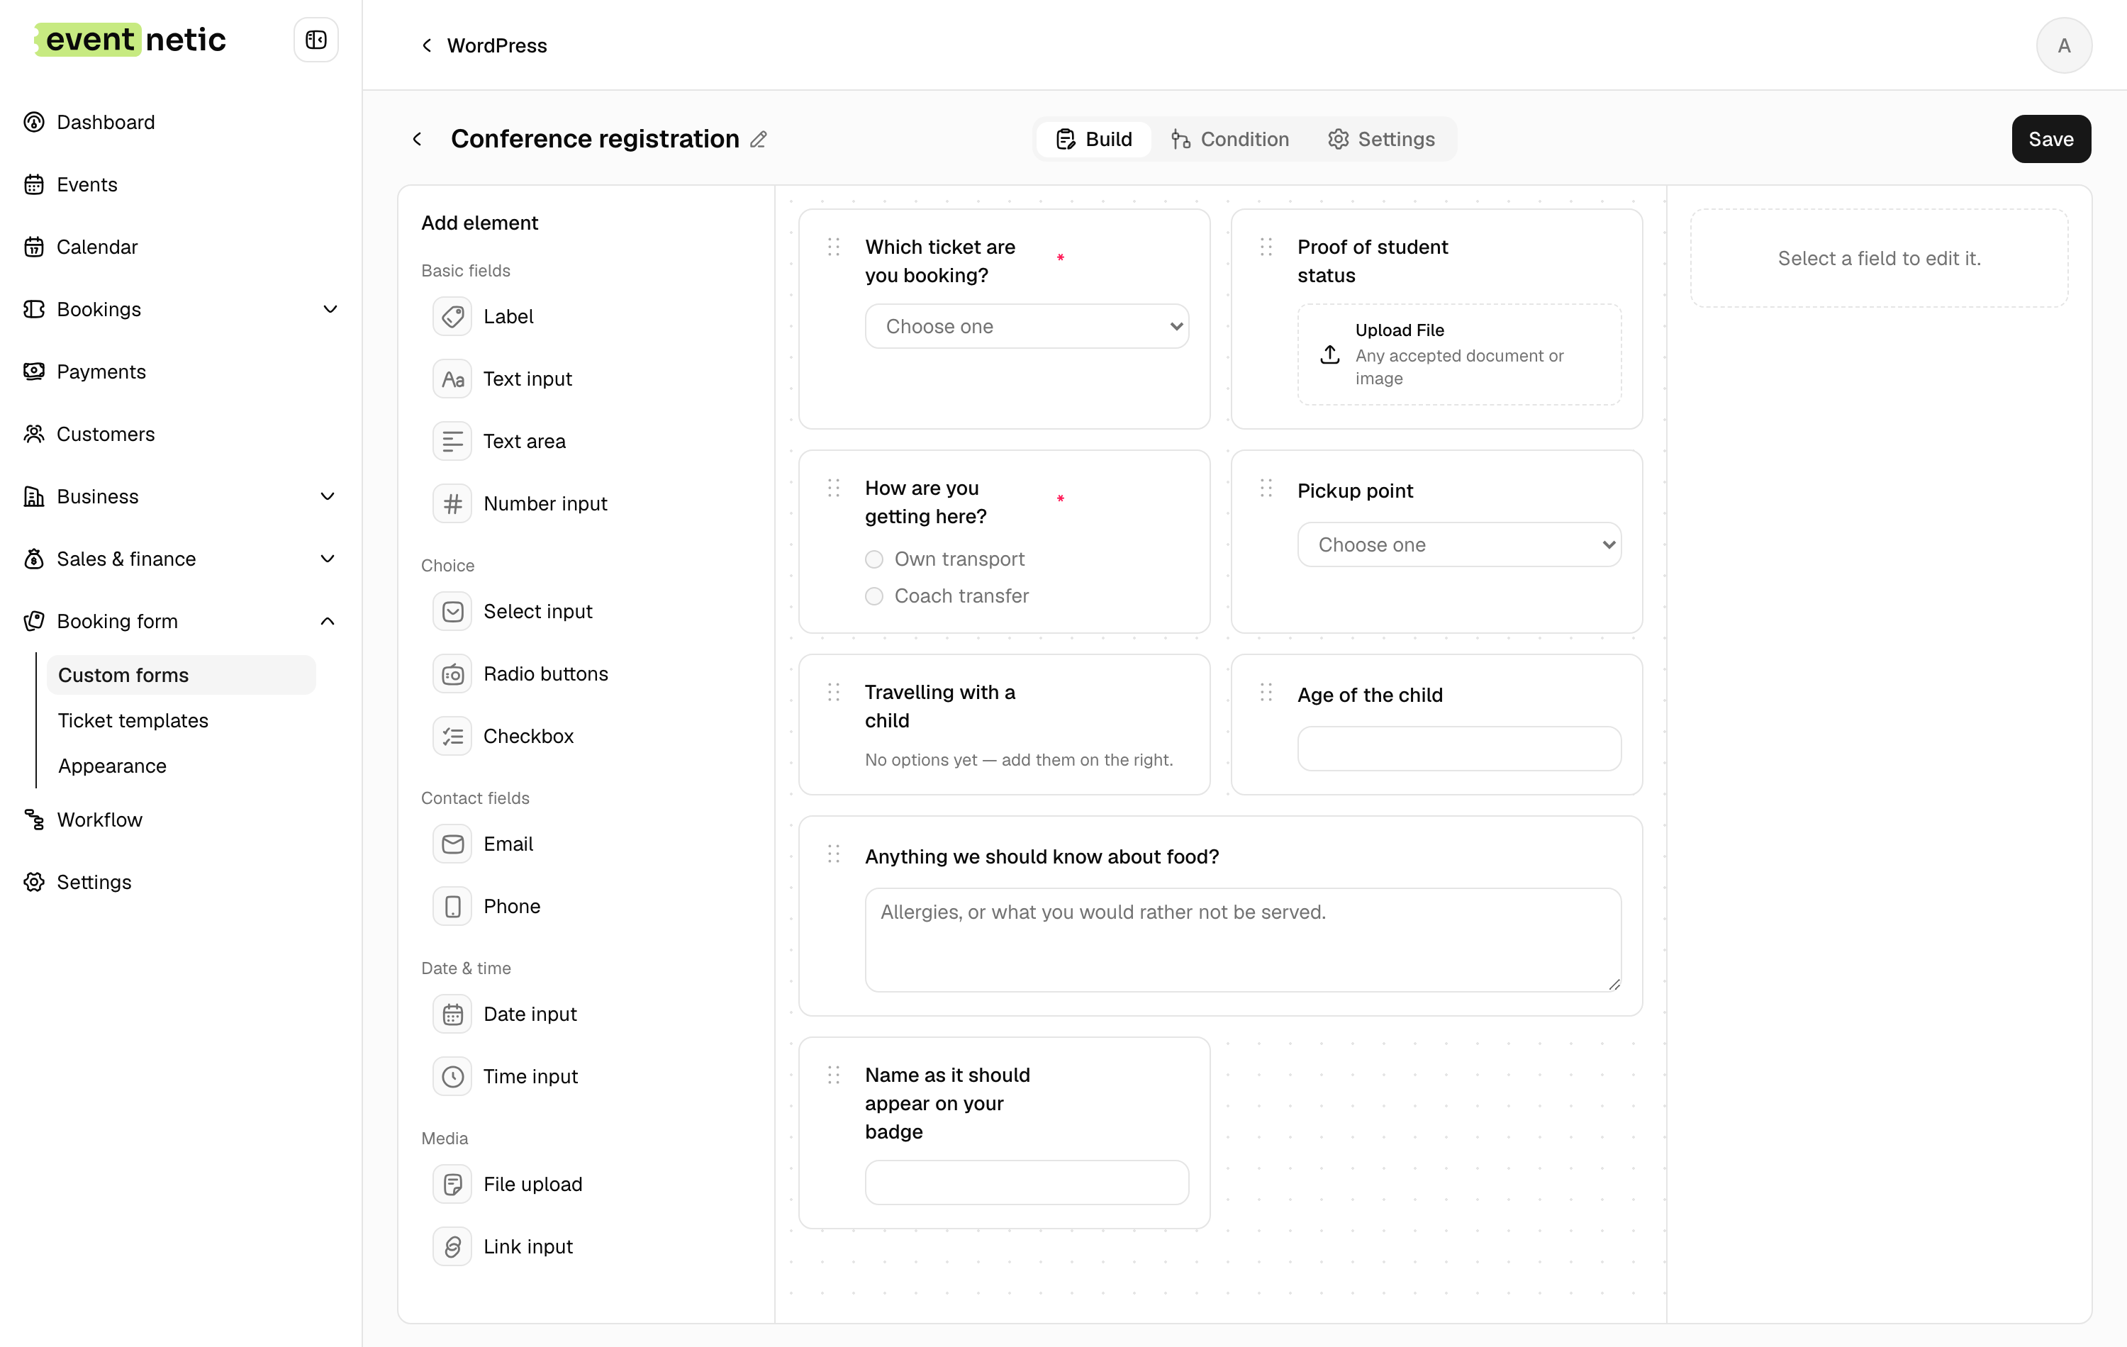Click the Upload File drop area
Screen dimensions: 2127x1347
(x=1458, y=354)
